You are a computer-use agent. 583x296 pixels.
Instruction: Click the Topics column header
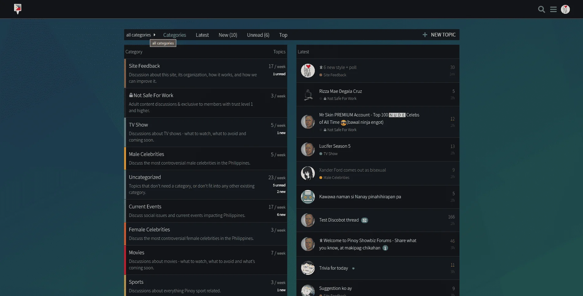click(279, 52)
